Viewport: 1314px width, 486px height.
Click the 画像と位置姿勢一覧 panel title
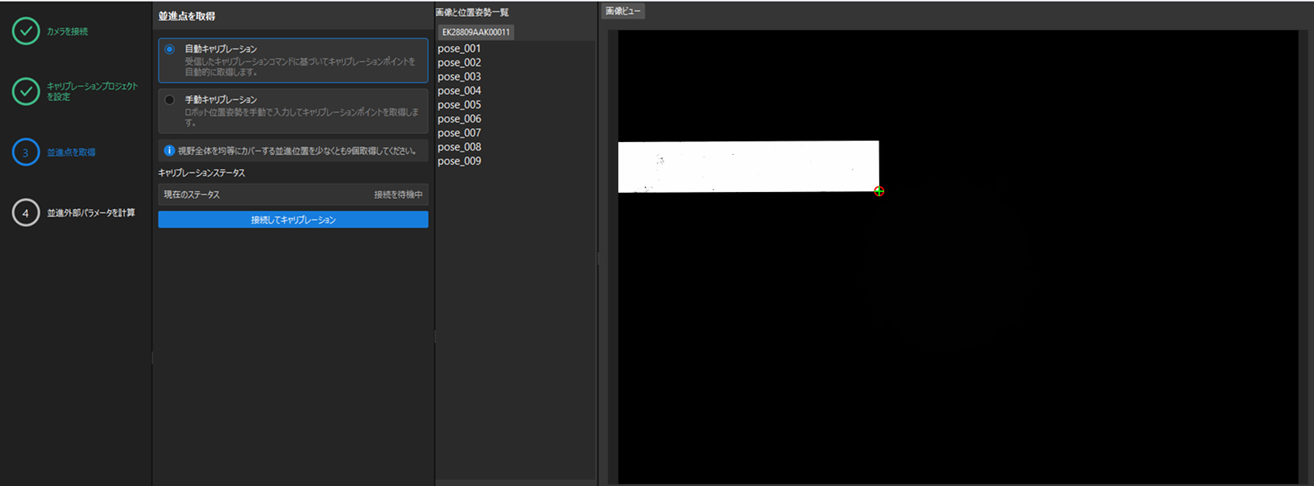pyautogui.click(x=472, y=13)
